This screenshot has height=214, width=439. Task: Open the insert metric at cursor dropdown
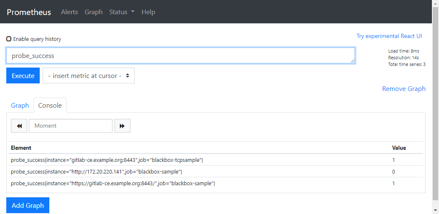(89, 76)
